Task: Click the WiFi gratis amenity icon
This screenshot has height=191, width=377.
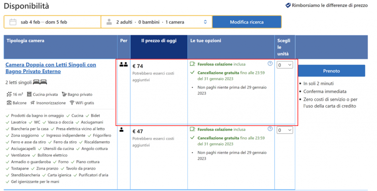Action: pyautogui.click(x=72, y=103)
